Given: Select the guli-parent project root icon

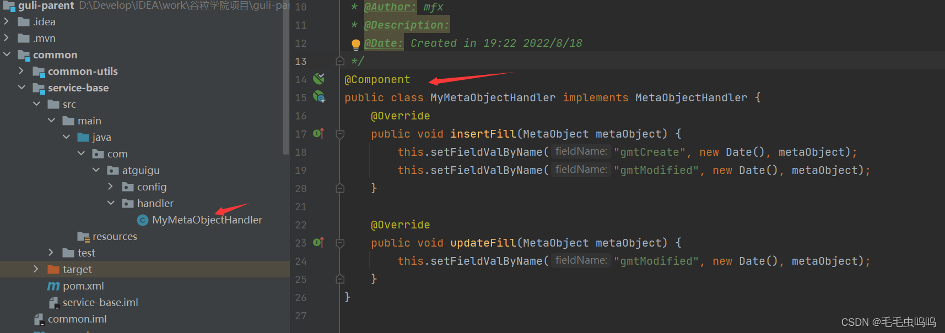Looking at the screenshot, I should point(9,6).
